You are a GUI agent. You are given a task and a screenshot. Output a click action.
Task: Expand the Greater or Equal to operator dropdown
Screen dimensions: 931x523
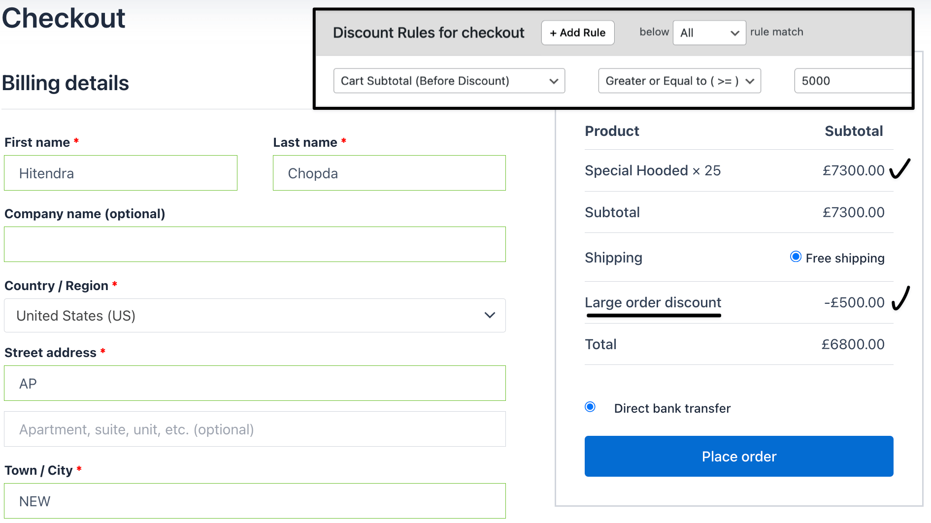(679, 80)
